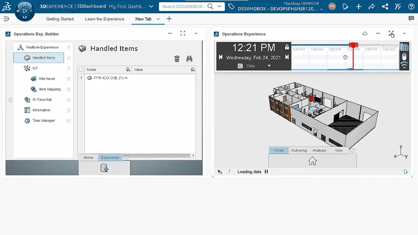Toggle the lock icon next to the clock
418x235 pixels.
[287, 47]
